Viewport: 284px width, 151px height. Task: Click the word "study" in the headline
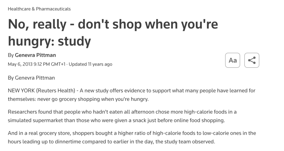coord(74,41)
